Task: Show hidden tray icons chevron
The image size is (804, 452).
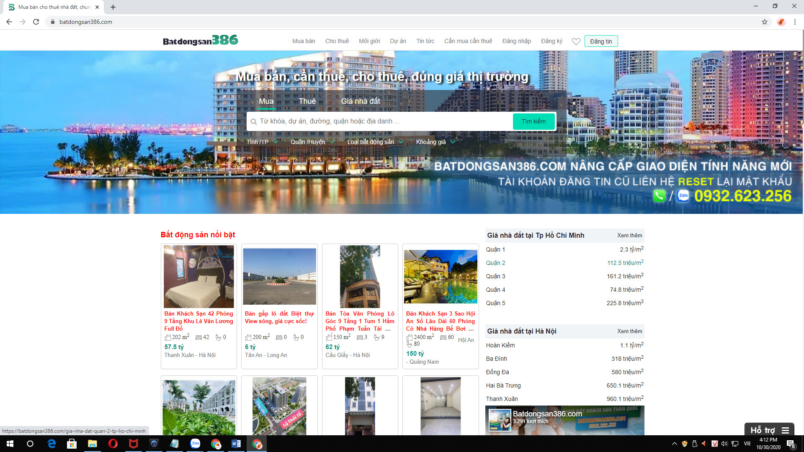Action: (x=674, y=444)
